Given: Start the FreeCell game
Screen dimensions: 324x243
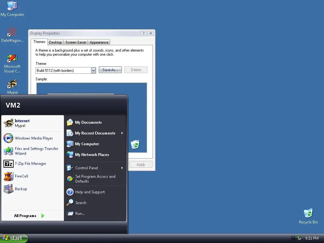Looking at the screenshot, I should (x=33, y=176).
